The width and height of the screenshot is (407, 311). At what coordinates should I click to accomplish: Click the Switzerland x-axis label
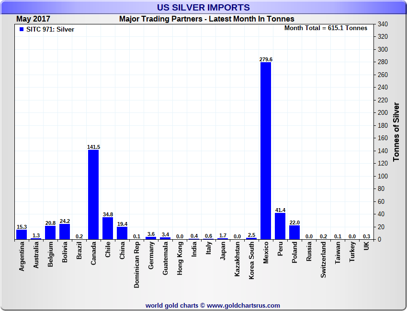click(x=323, y=260)
